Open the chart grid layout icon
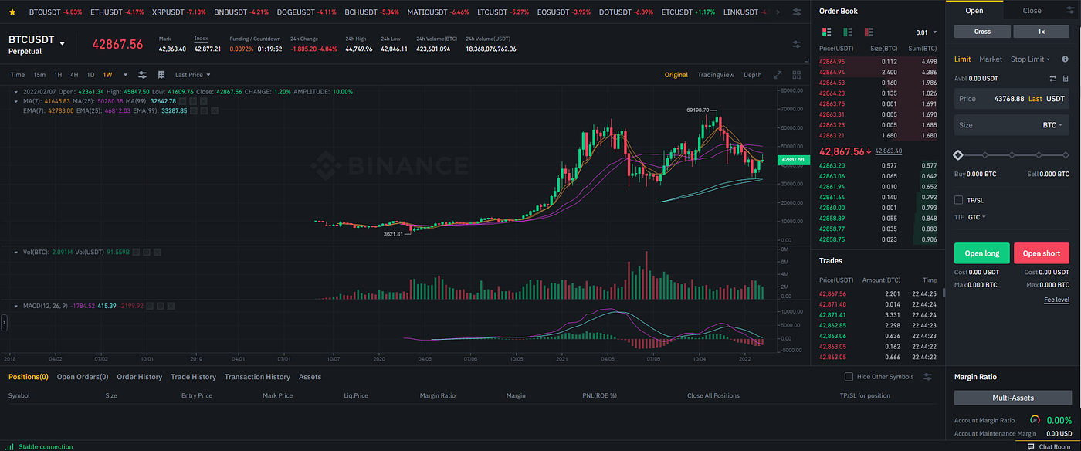1081x451 pixels. coord(795,75)
